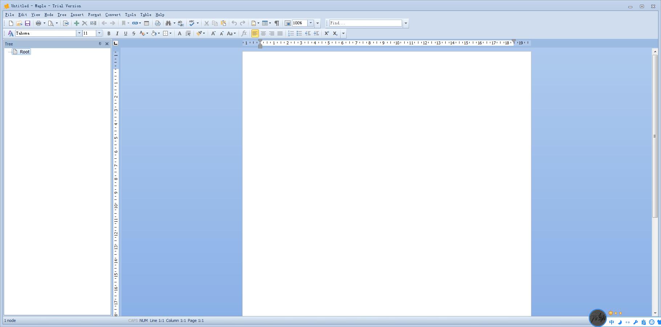Image resolution: width=661 pixels, height=327 pixels.
Task: Close the Tree panel
Action: (107, 44)
